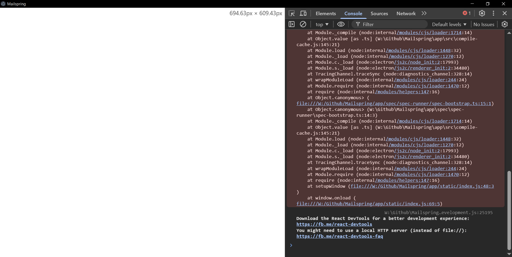This screenshot has width=512, height=257.
Task: Switch to the Elements tab
Action: point(326,13)
